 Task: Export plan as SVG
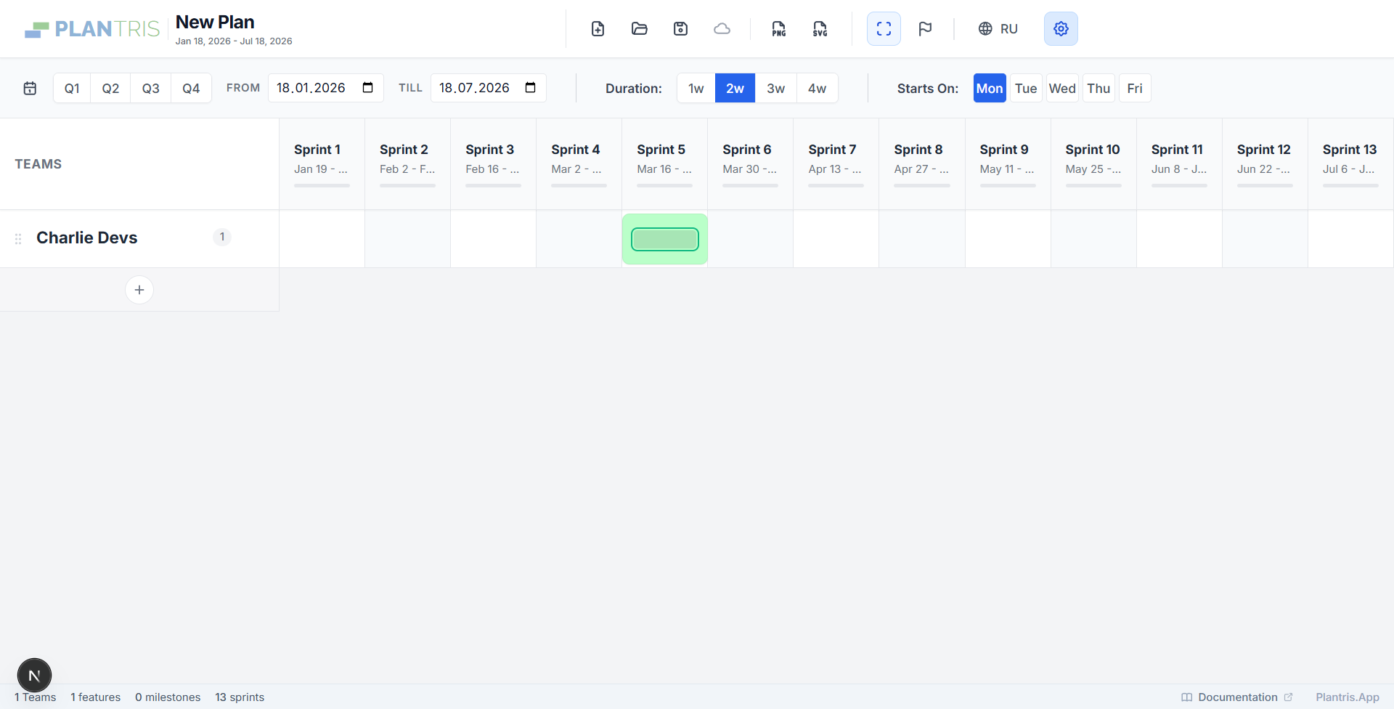tap(820, 29)
